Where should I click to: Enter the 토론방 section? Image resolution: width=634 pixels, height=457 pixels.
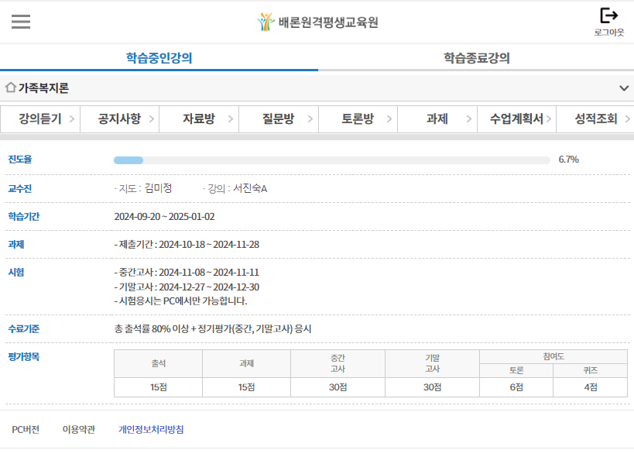pos(357,119)
